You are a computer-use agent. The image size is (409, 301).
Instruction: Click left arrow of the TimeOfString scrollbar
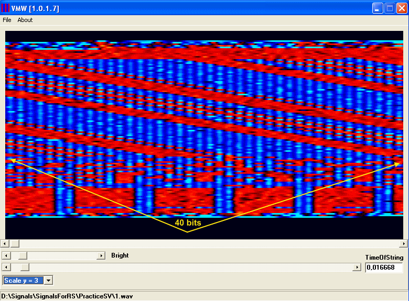tap(6, 267)
